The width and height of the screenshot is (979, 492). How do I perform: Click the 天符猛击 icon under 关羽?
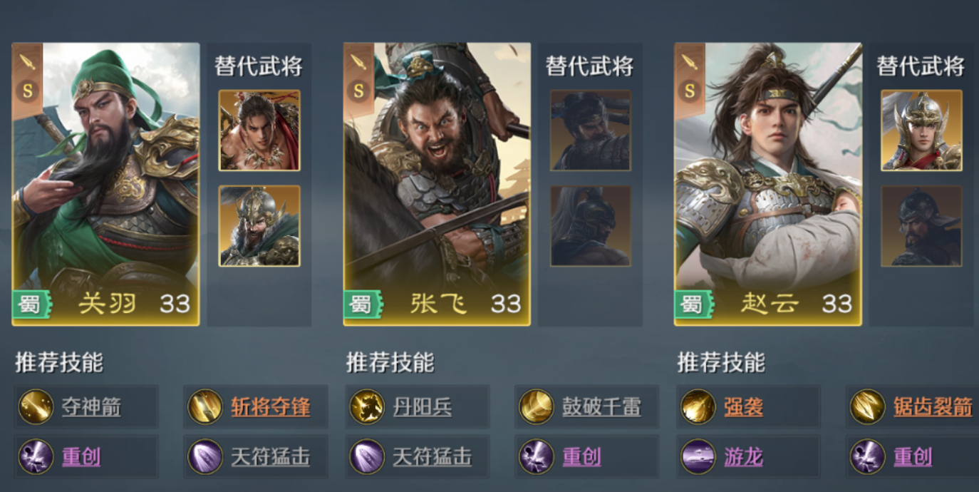(x=204, y=456)
